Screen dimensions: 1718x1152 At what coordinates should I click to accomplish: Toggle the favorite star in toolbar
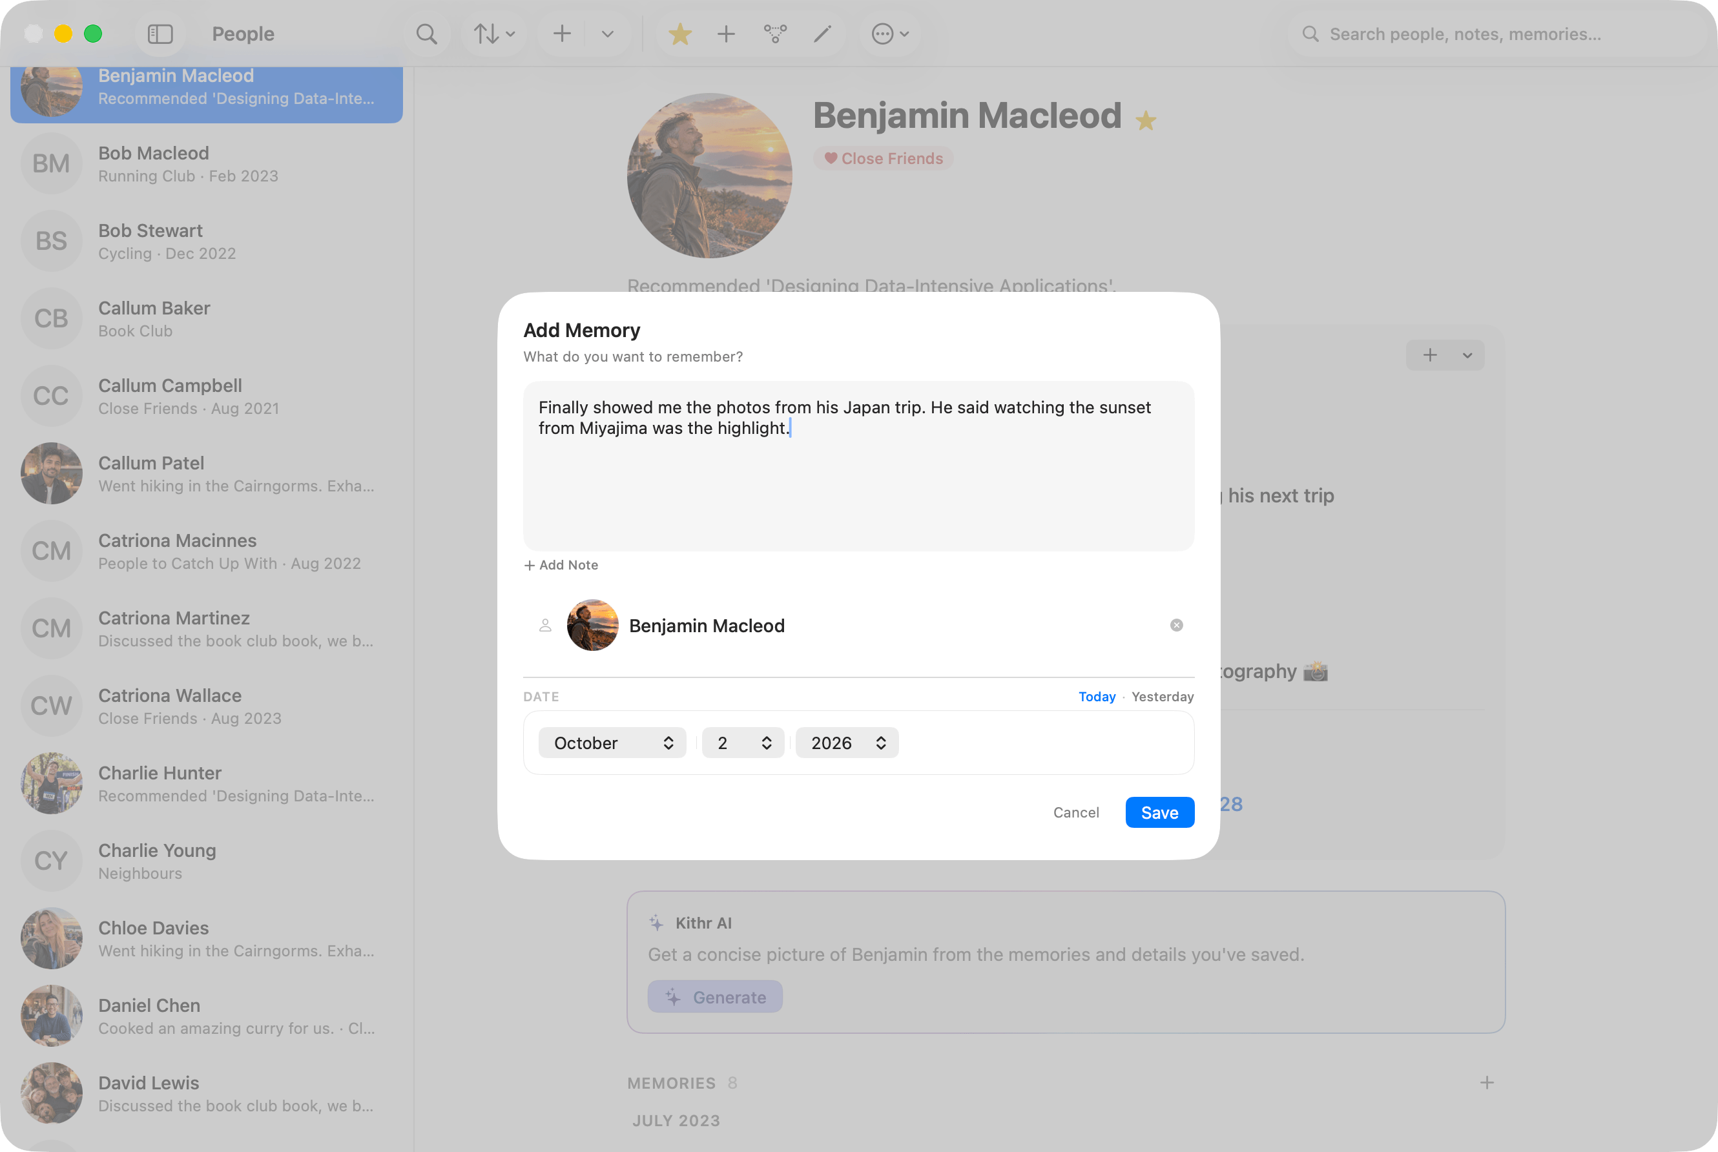pyautogui.click(x=679, y=34)
